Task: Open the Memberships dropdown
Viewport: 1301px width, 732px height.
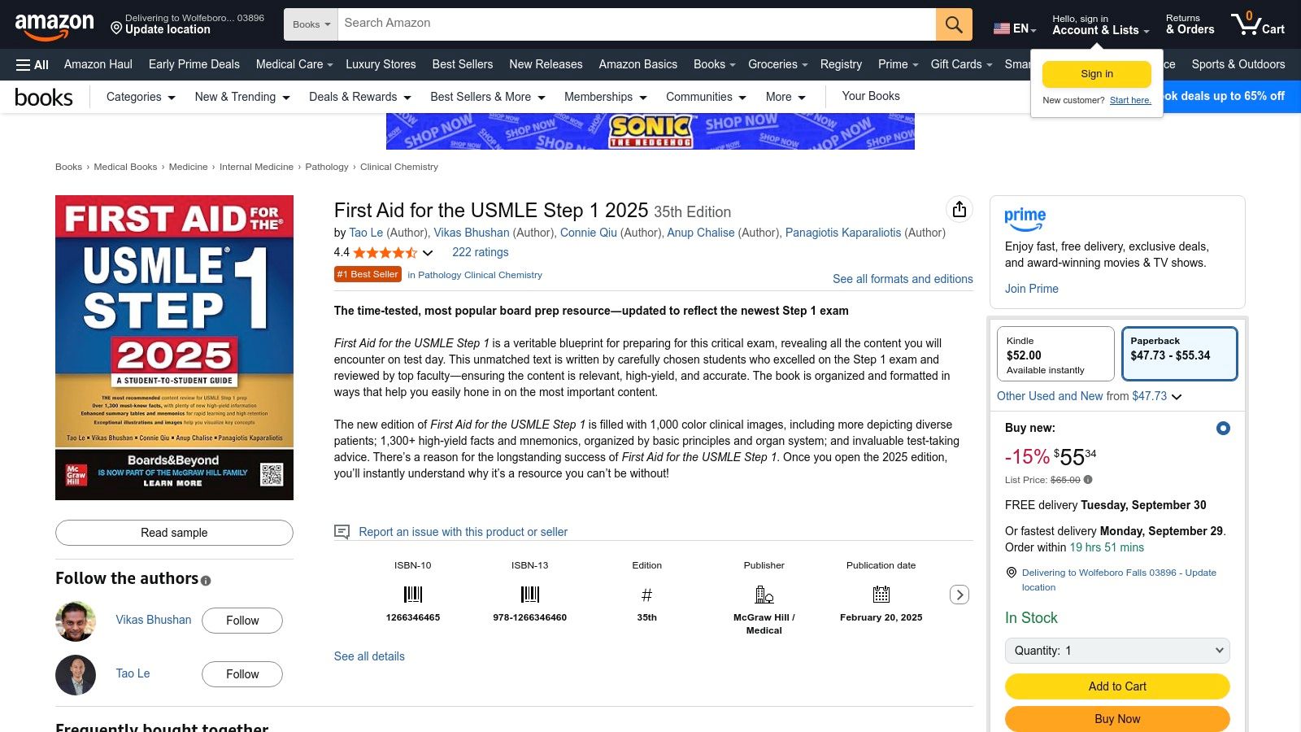Action: pos(606,97)
